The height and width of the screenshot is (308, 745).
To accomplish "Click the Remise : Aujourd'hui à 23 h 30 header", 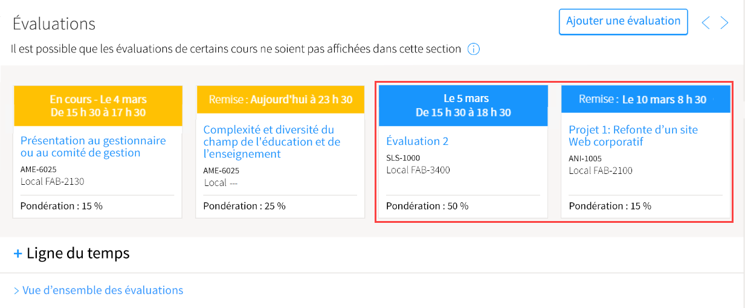I will [x=281, y=100].
